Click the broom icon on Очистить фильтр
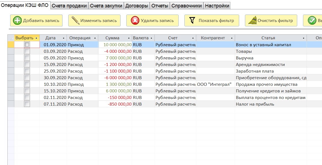This screenshot has width=322, height=165. [253, 20]
